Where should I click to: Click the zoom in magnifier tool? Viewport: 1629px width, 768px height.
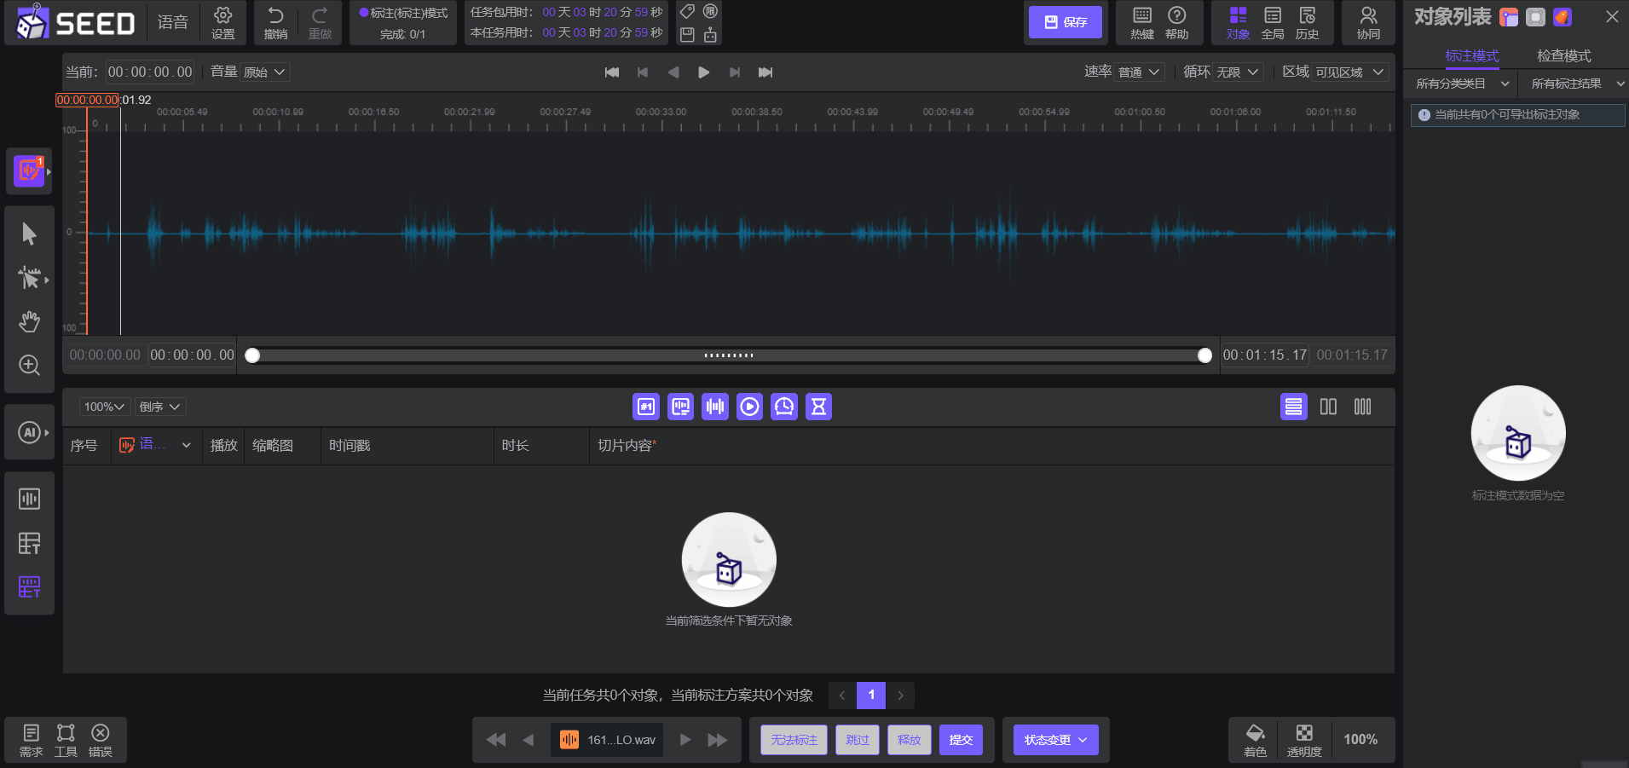click(x=29, y=366)
